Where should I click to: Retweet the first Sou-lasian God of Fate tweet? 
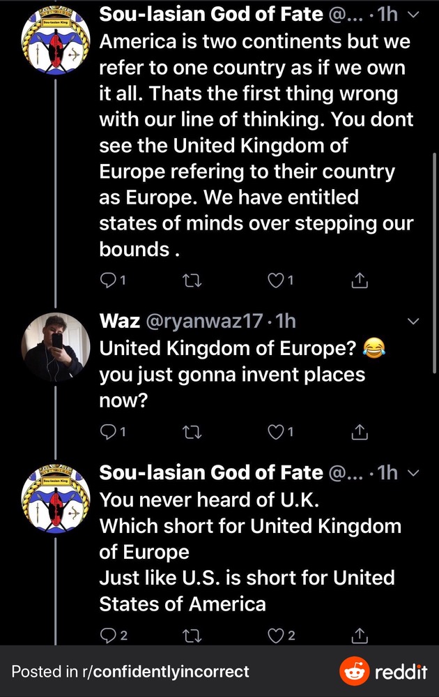click(191, 280)
